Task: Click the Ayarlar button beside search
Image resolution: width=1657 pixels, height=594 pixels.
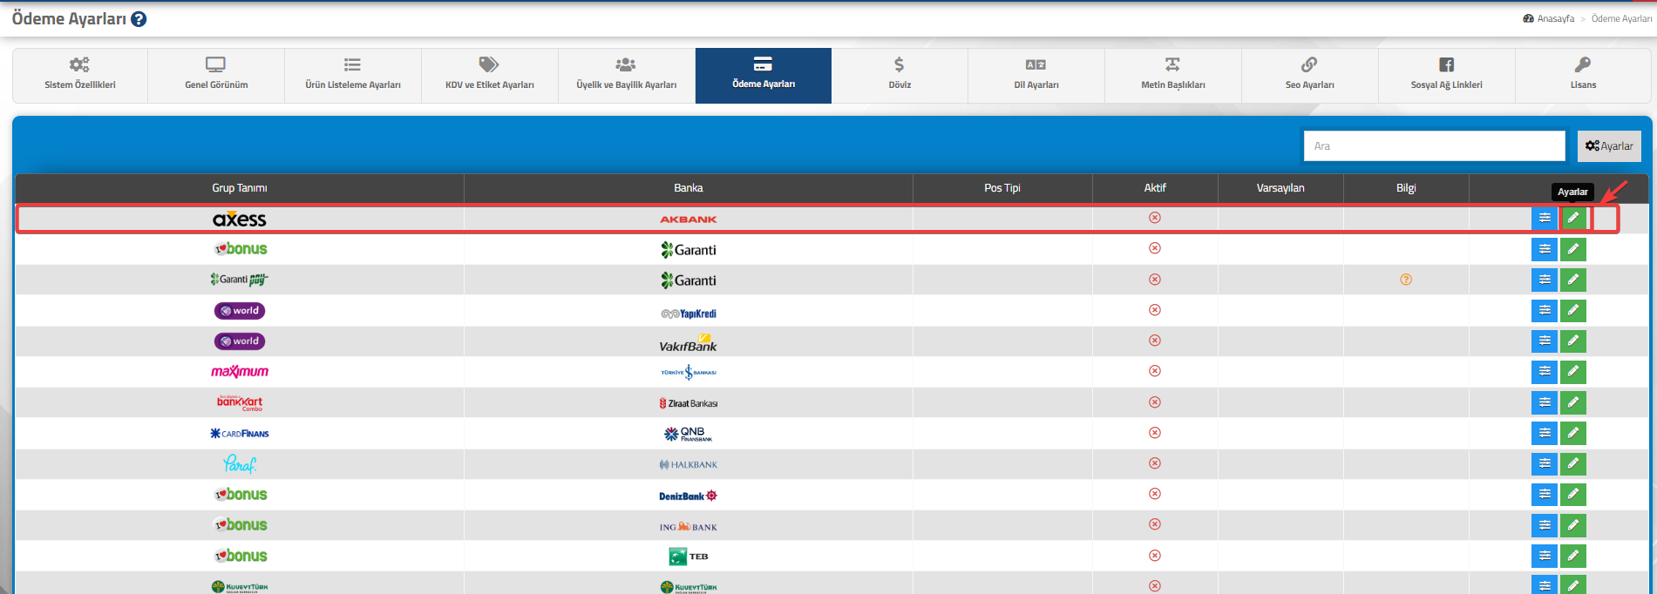Action: point(1609,146)
